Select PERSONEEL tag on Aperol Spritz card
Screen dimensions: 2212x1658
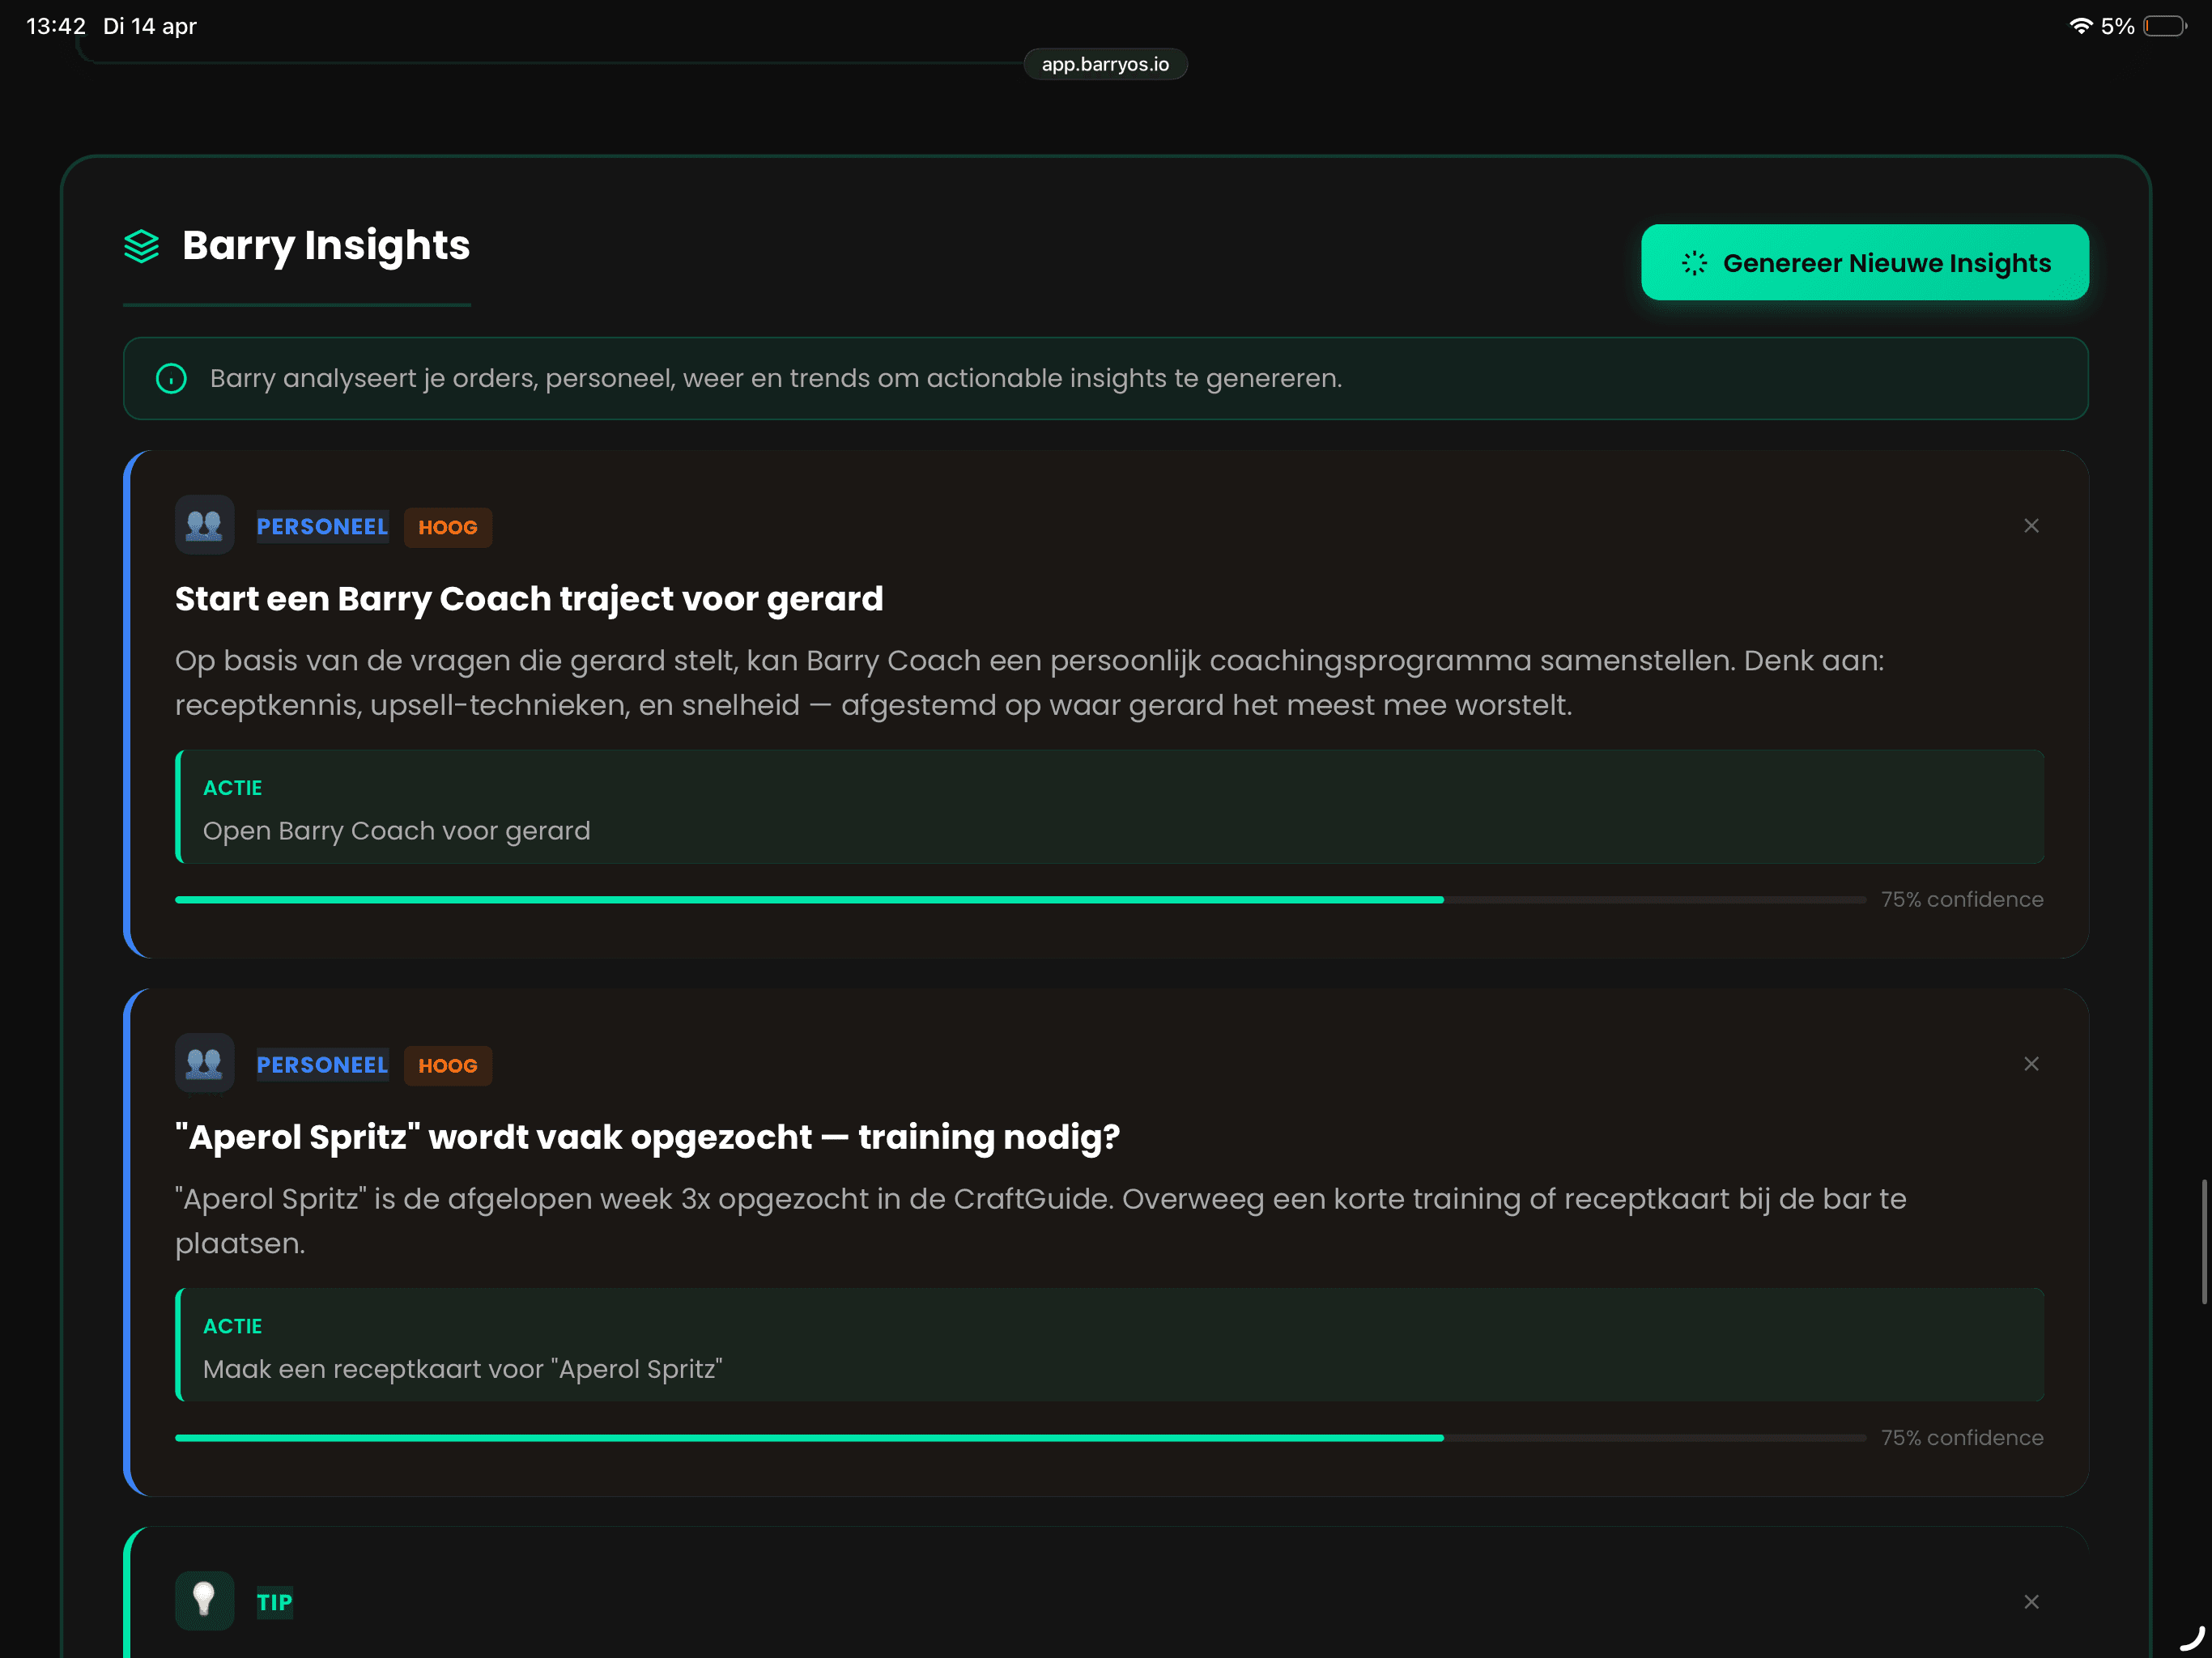(322, 1065)
